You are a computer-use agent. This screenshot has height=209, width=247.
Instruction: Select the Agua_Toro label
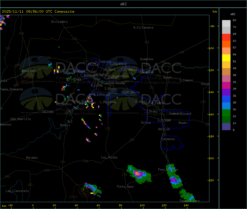click(x=29, y=71)
